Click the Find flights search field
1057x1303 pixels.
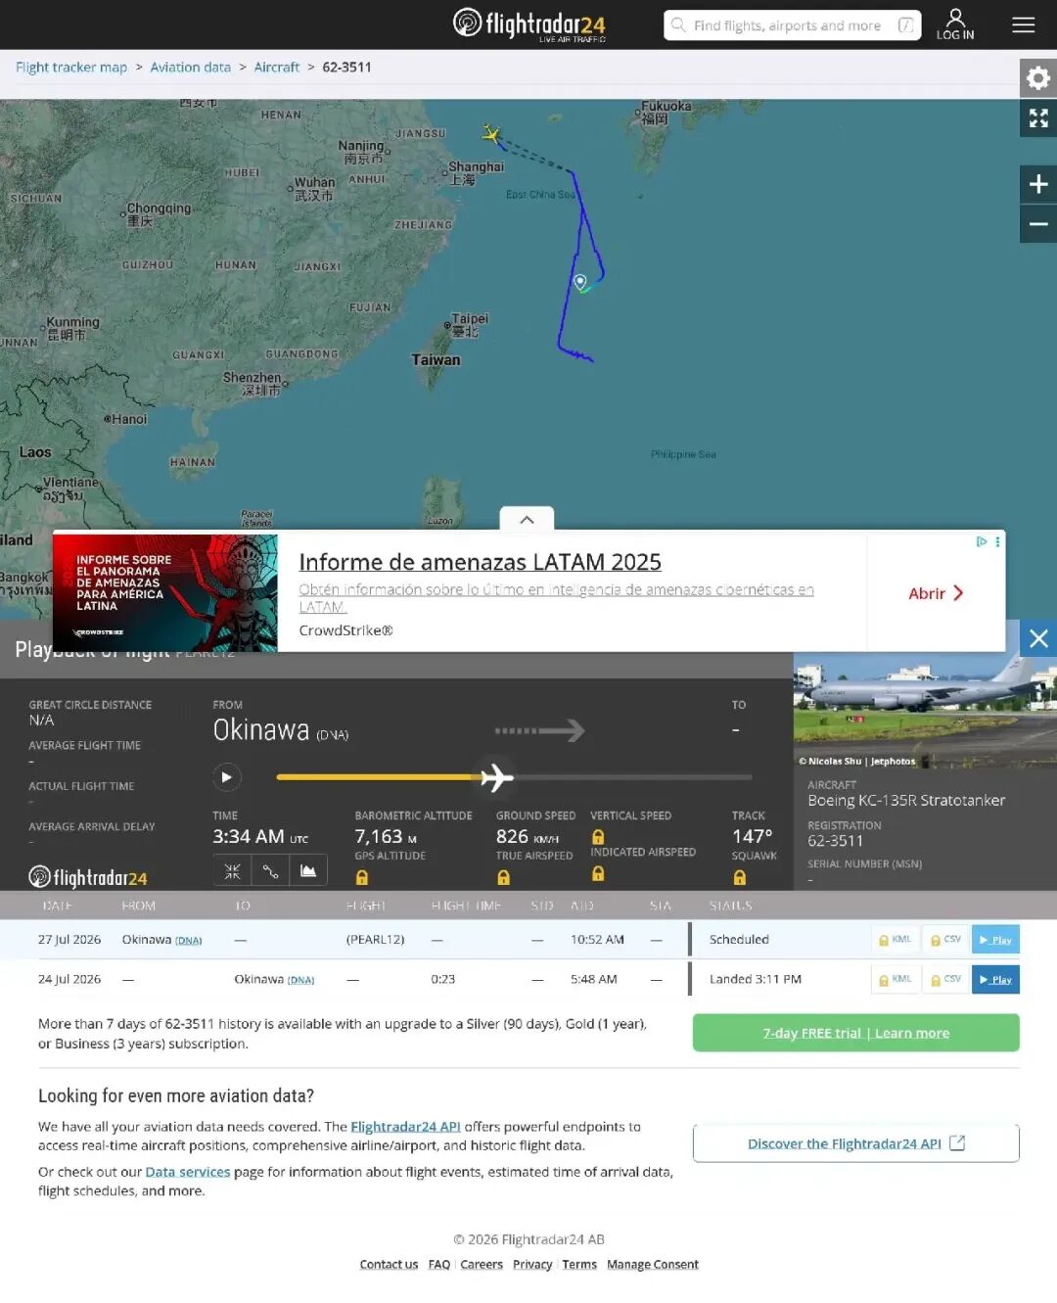tap(793, 25)
